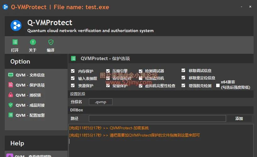Click the Q-VMProtect logo in the header
The width and height of the screenshot is (257, 157).
pyautogui.click(x=16, y=25)
